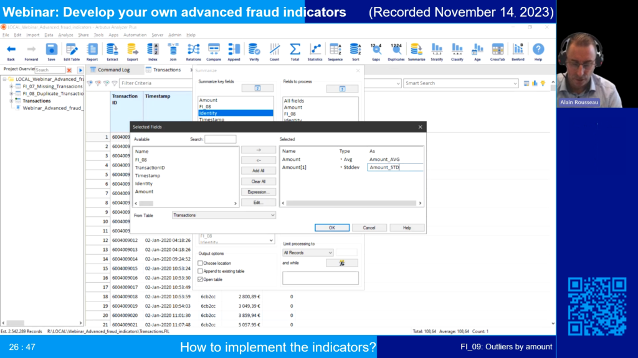Click the Sort toolbar icon
638x358 pixels.
click(356, 52)
